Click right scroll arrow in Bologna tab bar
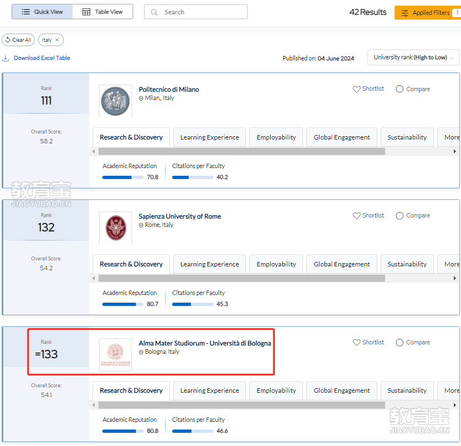461x446 pixels. coord(455,405)
